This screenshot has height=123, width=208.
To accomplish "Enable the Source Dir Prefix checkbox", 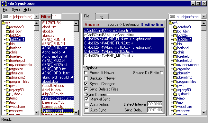I will pyautogui.click(x=162, y=73).
